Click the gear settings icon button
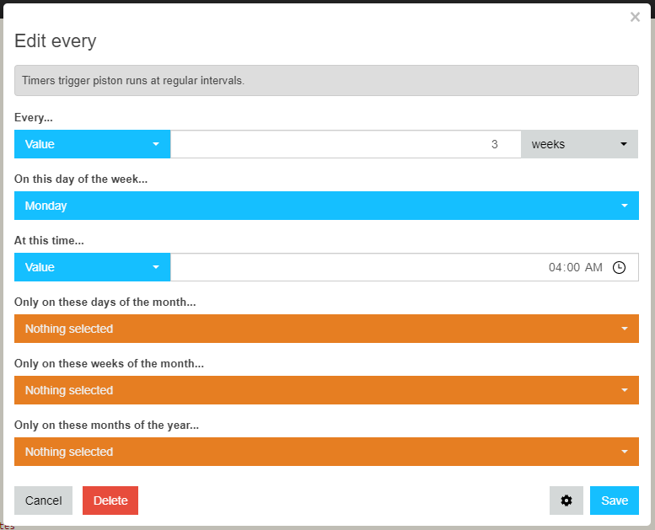The height and width of the screenshot is (530, 655). [566, 500]
